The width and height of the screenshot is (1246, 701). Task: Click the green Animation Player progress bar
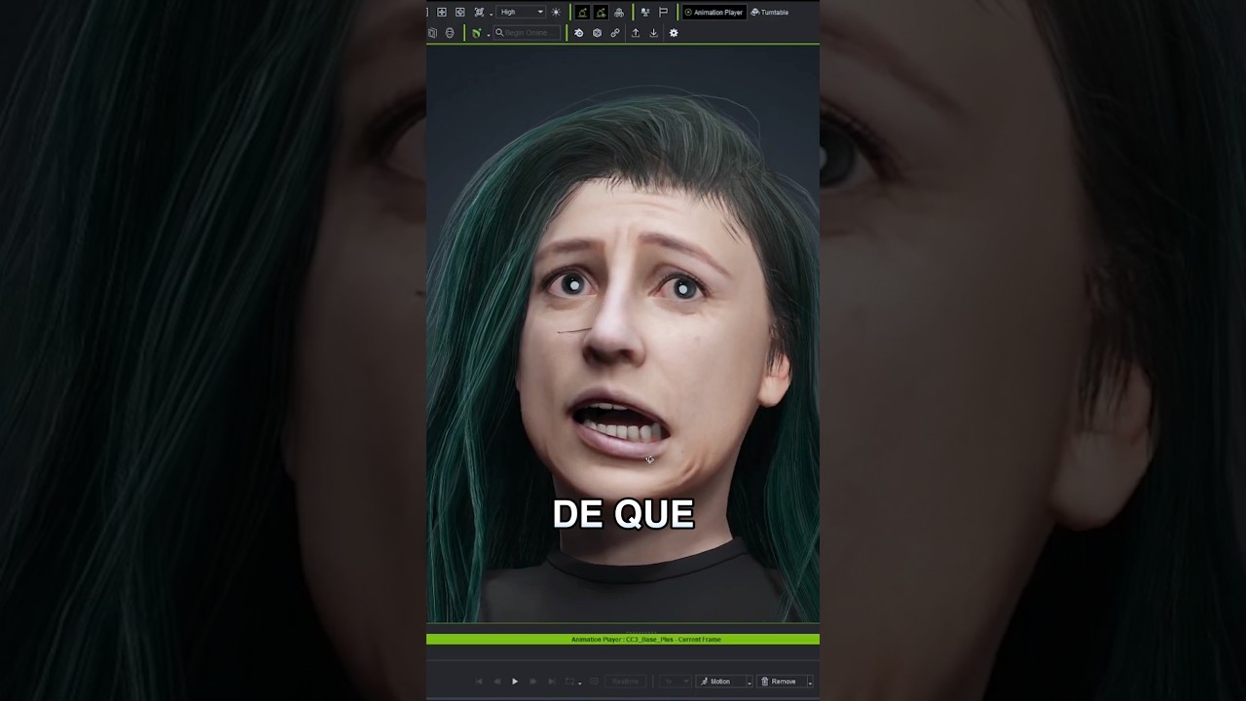click(x=623, y=640)
